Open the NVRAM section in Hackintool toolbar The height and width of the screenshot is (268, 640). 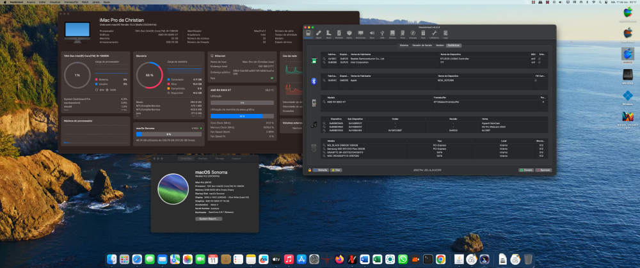tap(339, 35)
